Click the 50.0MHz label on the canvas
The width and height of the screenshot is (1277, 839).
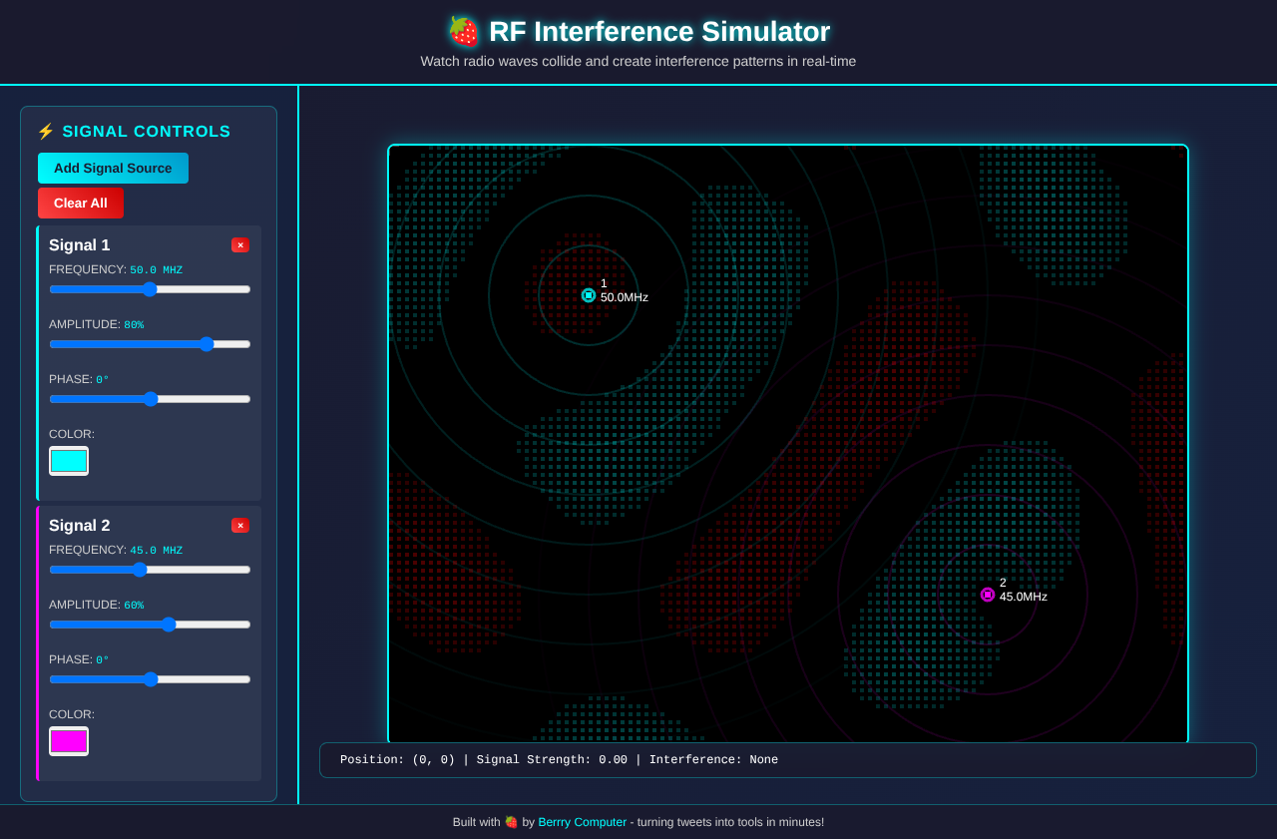[623, 297]
